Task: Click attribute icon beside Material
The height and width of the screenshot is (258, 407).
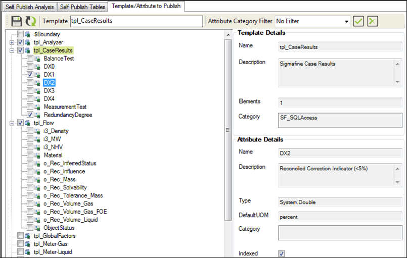Action: pos(37,156)
